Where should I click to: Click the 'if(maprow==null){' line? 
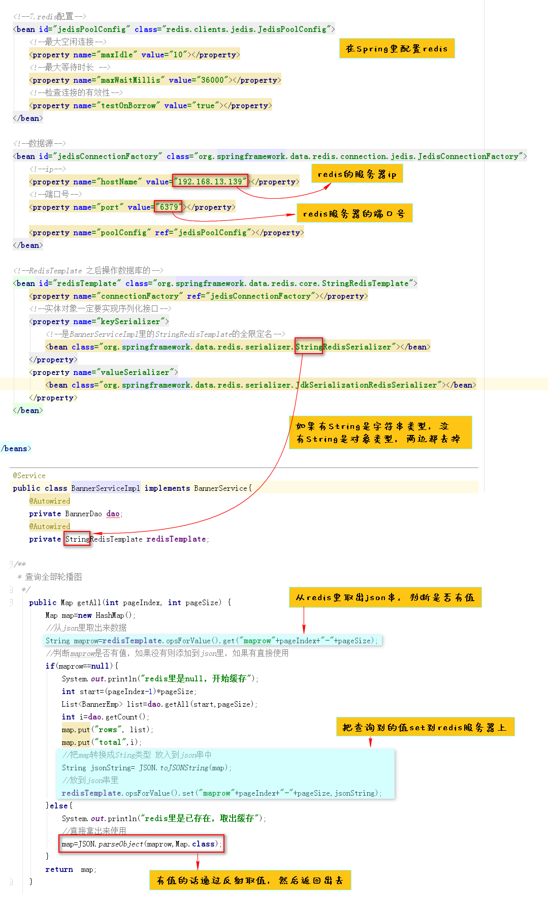point(82,666)
